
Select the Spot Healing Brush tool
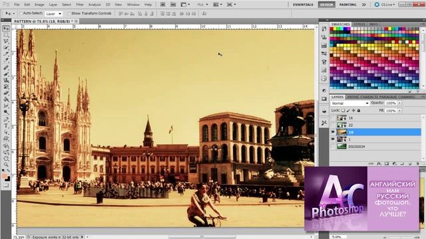[x=6, y=68]
